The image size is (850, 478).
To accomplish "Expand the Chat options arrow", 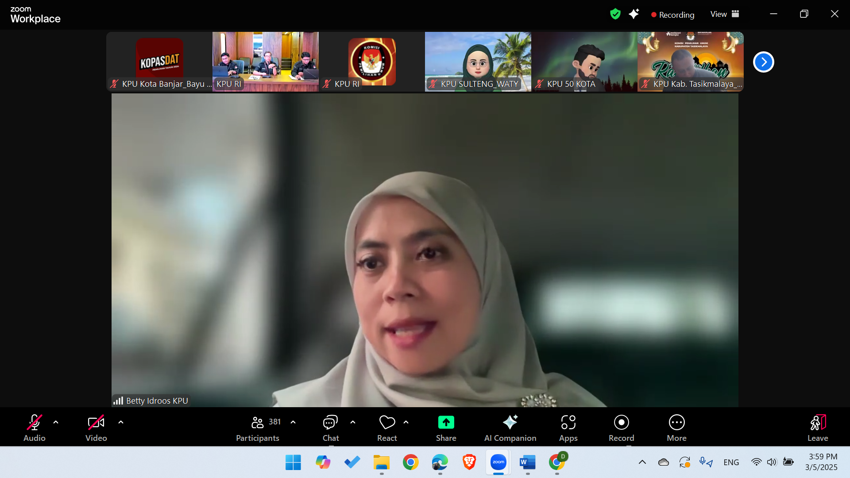I will 353,422.
